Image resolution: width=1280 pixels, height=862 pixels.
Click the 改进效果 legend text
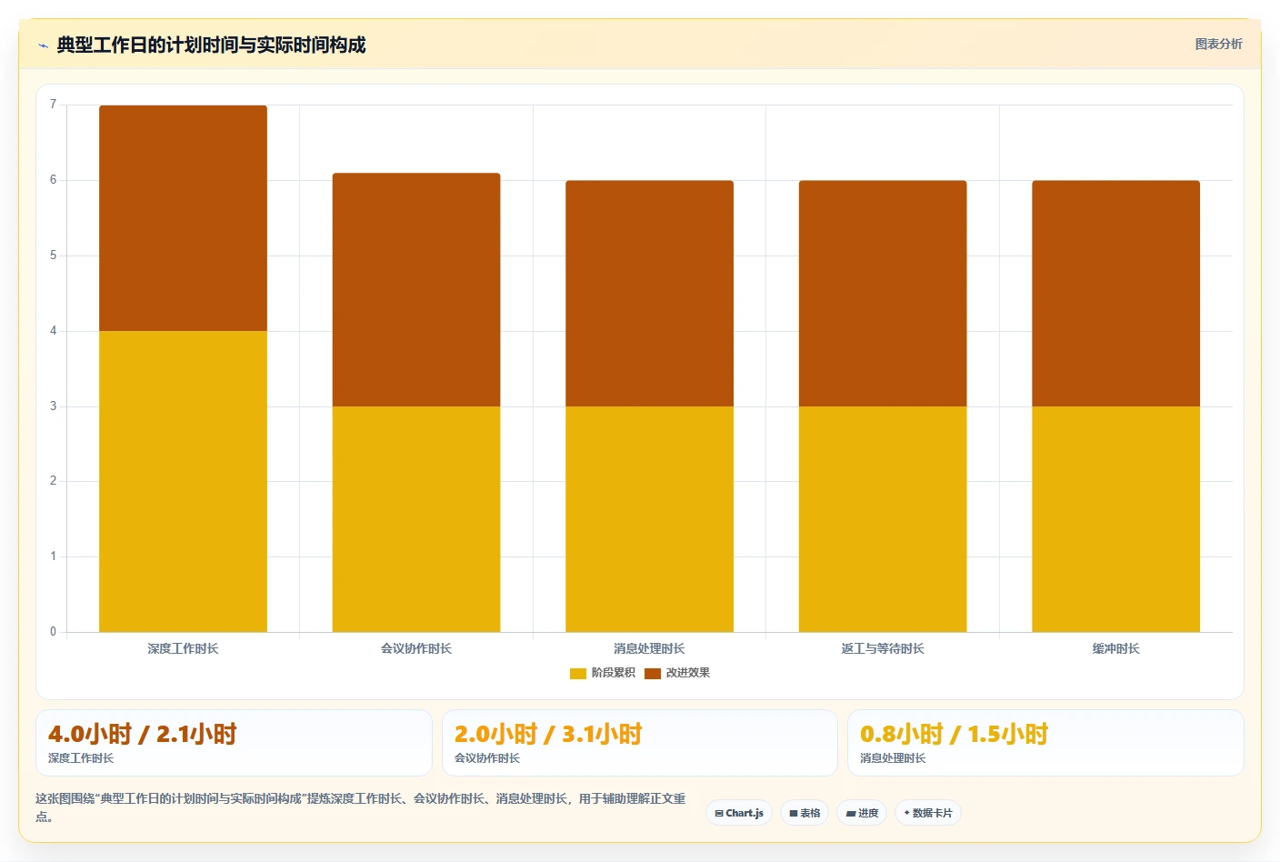(x=688, y=673)
